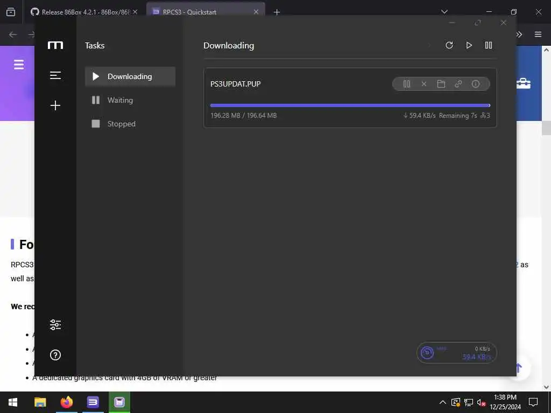551x413 pixels.
Task: Show PS3UPDAT.PUP in folder
Action: tap(441, 84)
